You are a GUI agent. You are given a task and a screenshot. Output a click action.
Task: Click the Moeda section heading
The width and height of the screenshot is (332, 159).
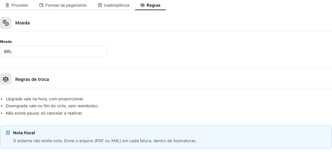(x=23, y=23)
